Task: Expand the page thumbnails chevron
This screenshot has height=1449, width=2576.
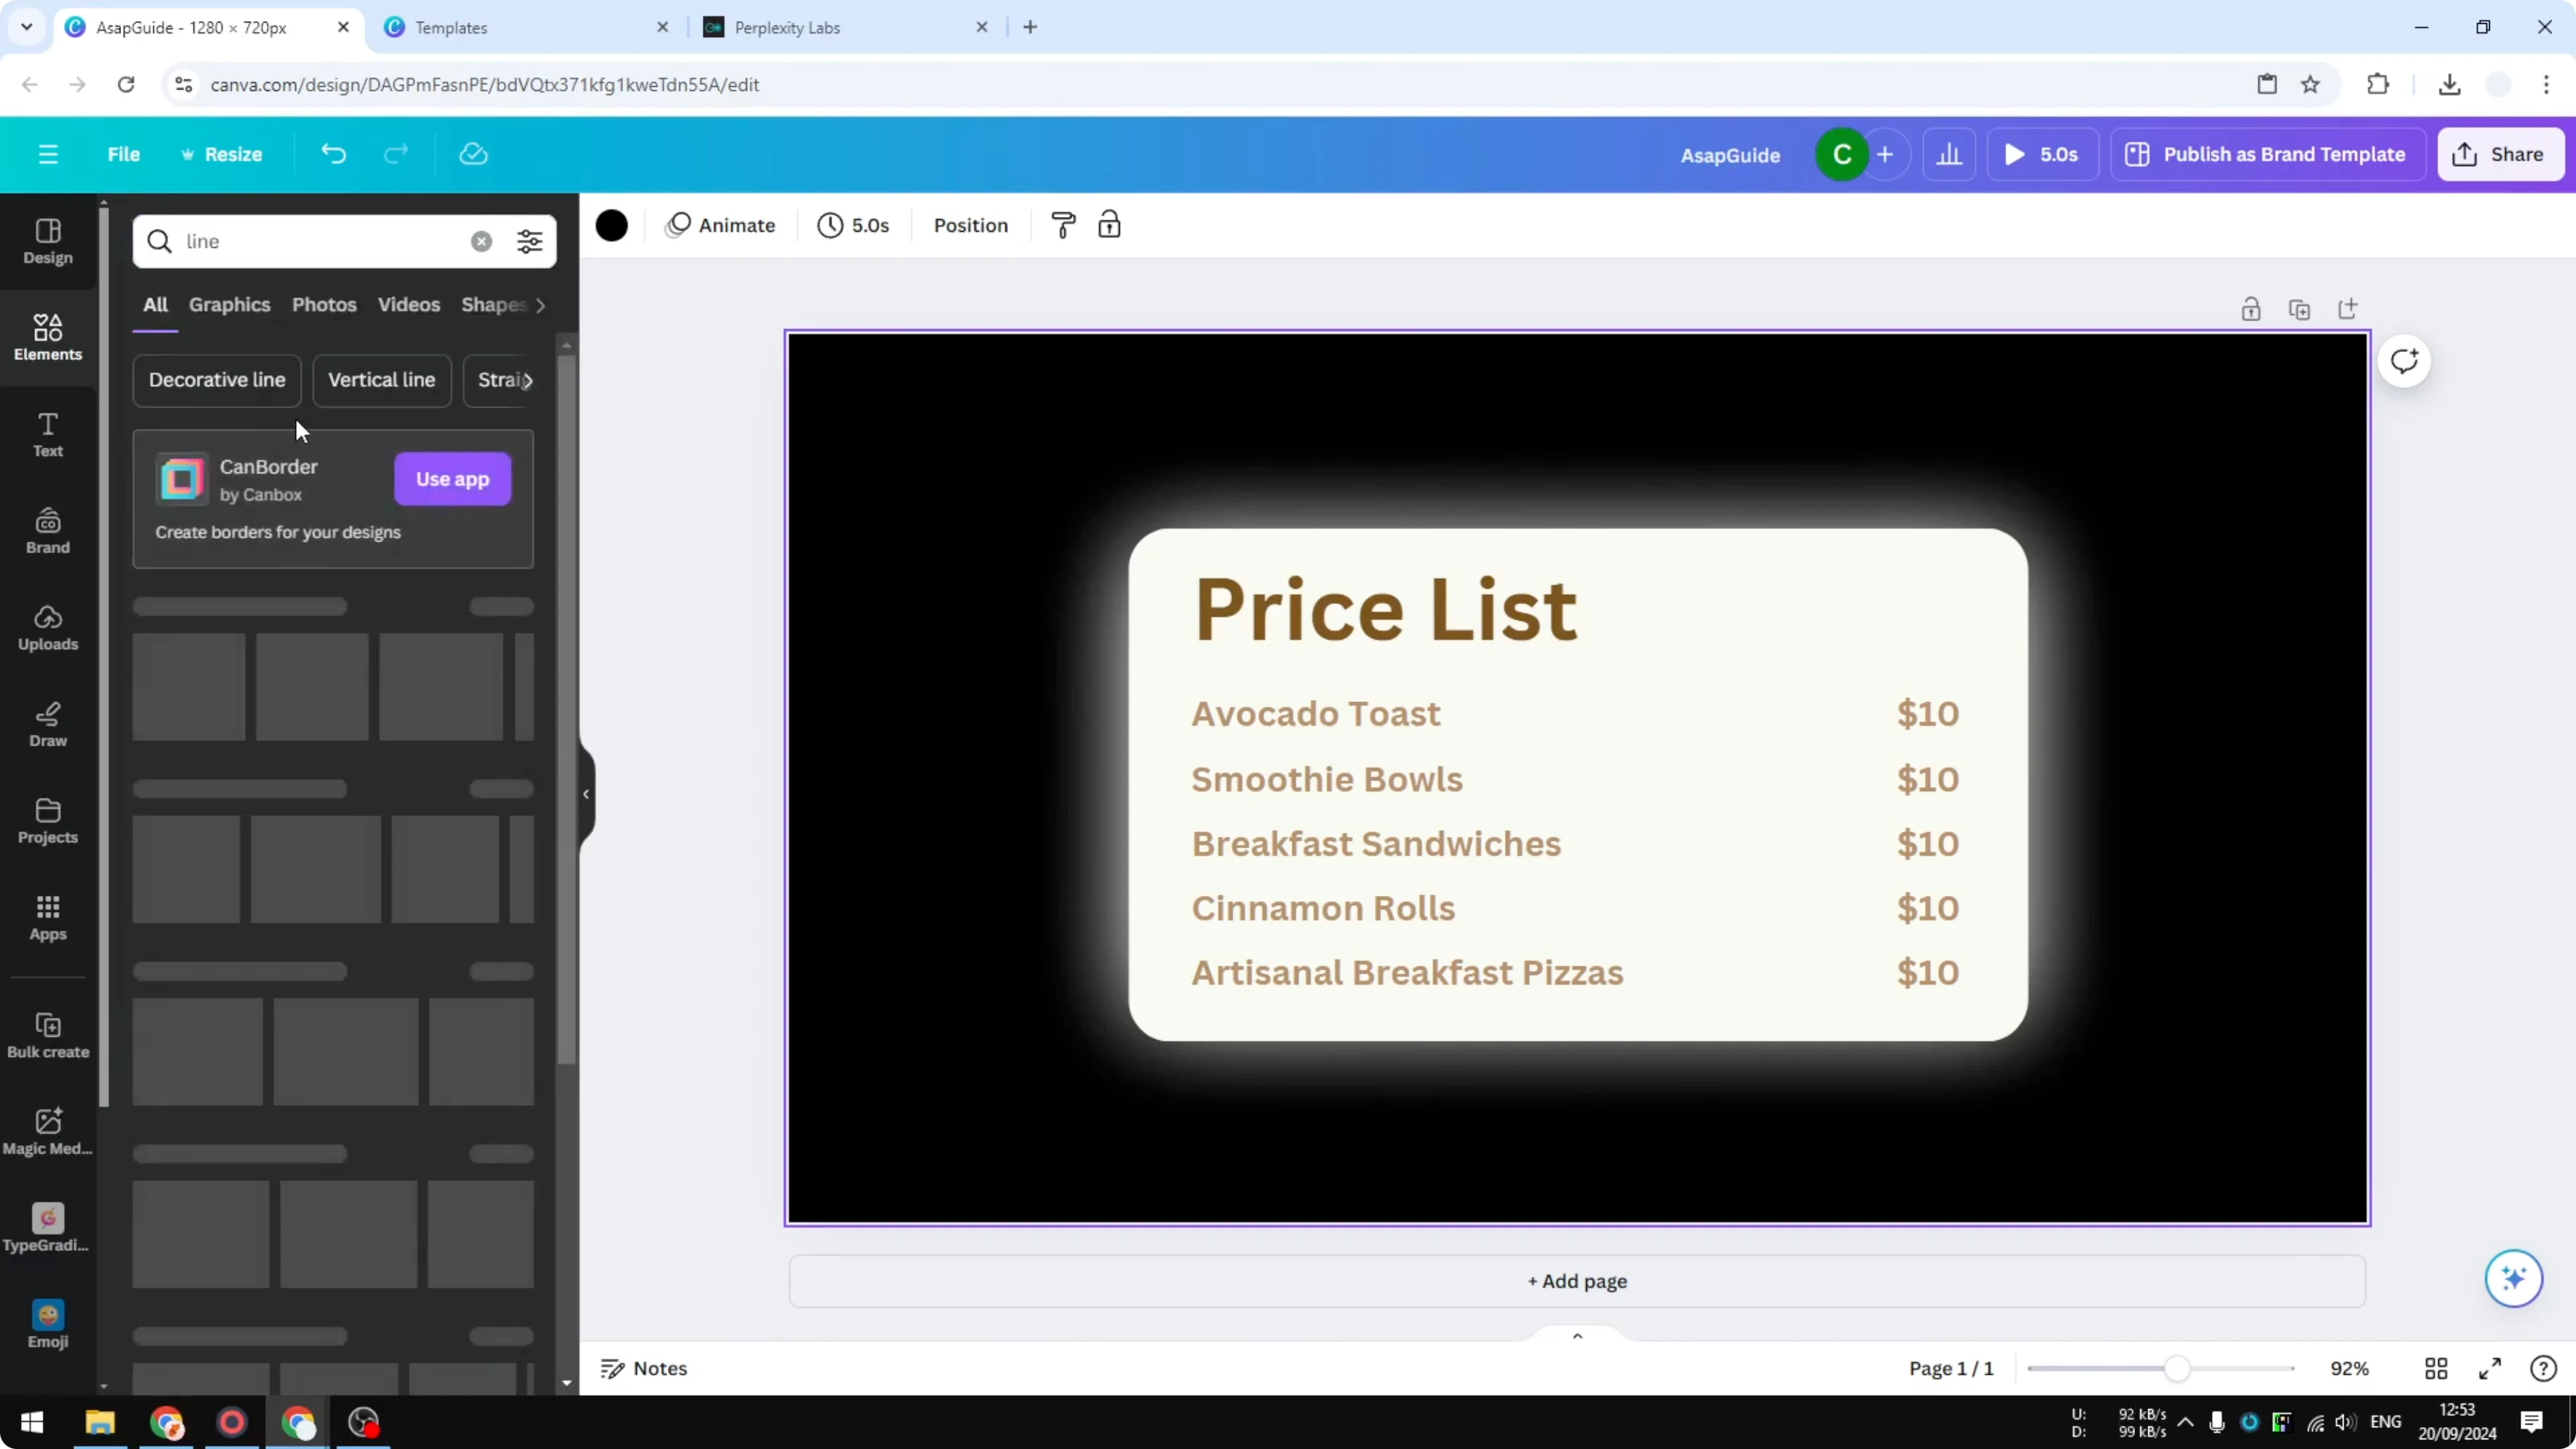Action: (x=1577, y=1336)
